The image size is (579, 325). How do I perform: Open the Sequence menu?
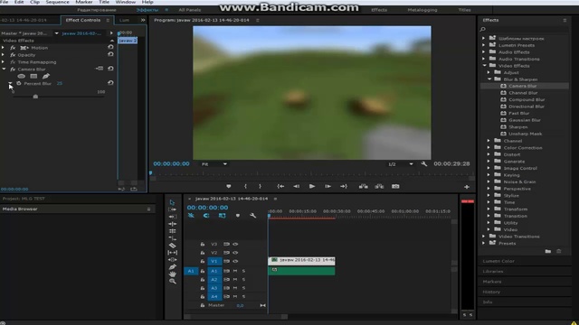57,2
